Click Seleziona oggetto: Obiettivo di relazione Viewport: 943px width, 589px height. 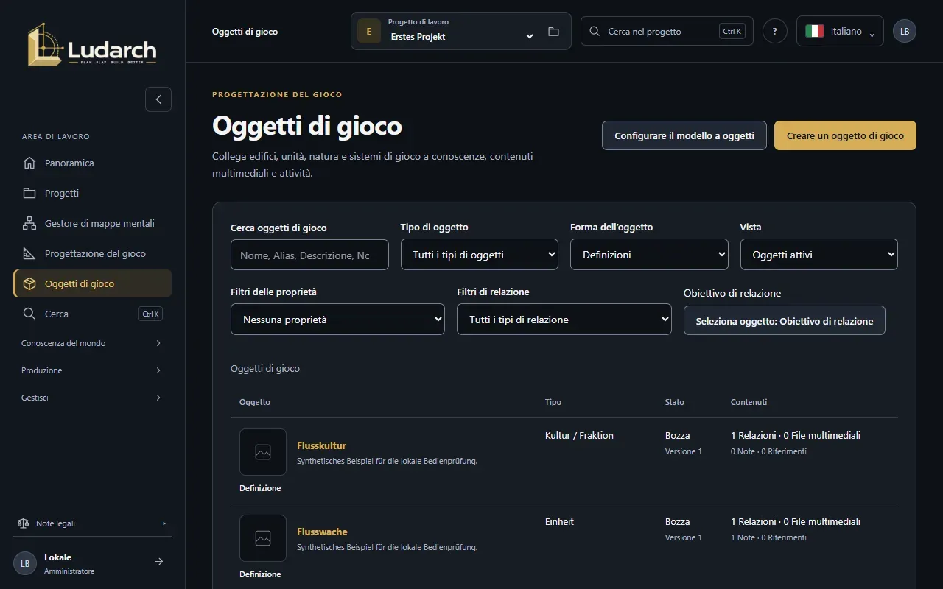[x=785, y=321]
